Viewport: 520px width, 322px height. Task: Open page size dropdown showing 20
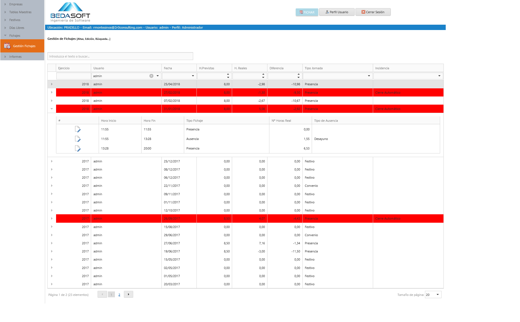pos(438,295)
